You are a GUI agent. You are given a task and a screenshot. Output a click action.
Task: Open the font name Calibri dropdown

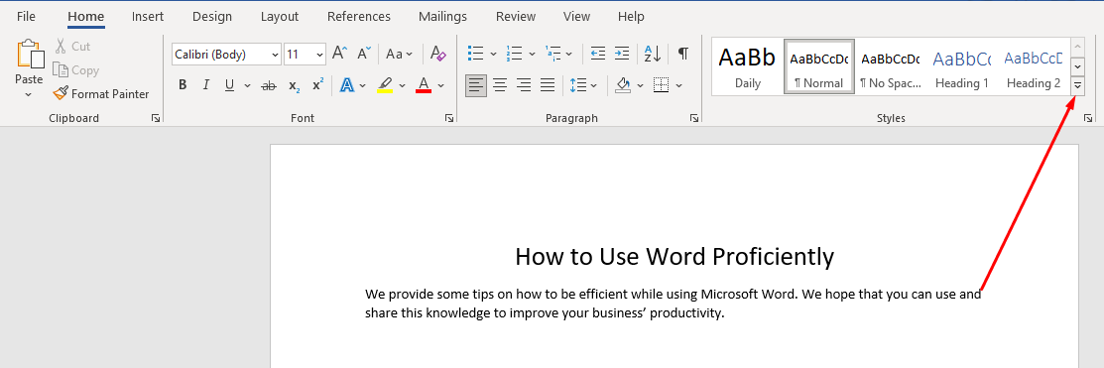coord(274,55)
